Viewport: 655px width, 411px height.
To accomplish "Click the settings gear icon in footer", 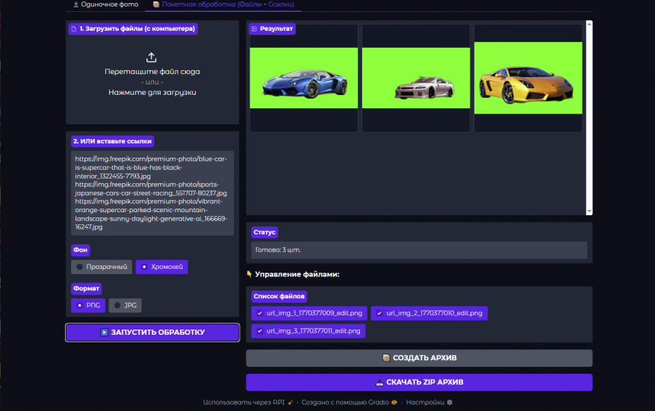I will pyautogui.click(x=450, y=402).
